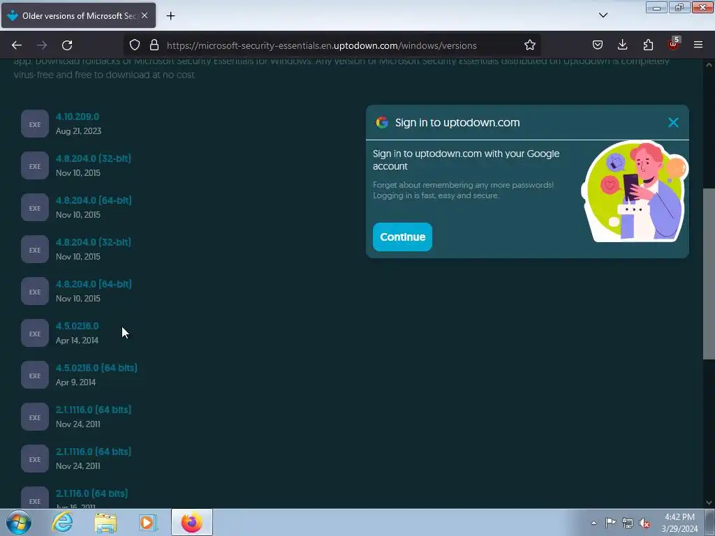Open first 4.8.204.0 (32-bit) version link
This screenshot has width=715, height=536.
(x=94, y=158)
